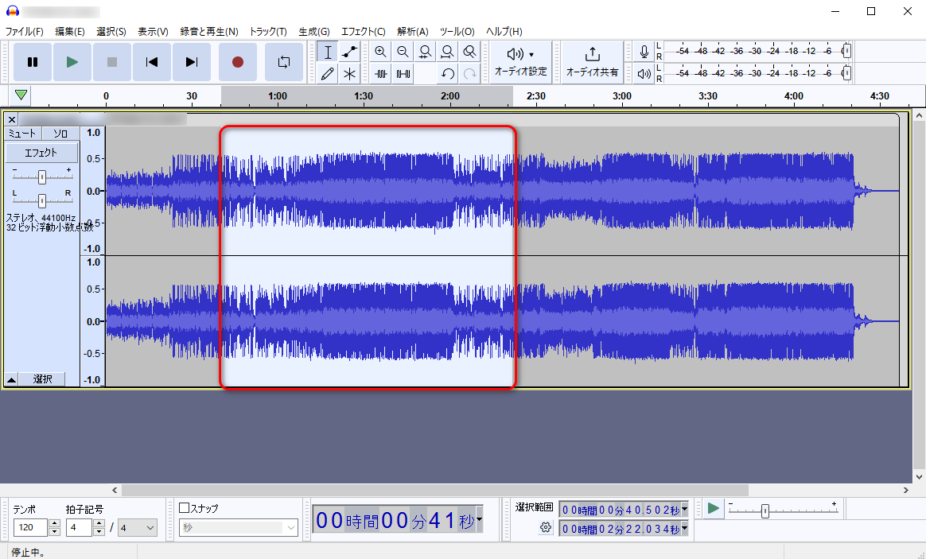Click the Stop transport button
This screenshot has width=926, height=559.
111,62
